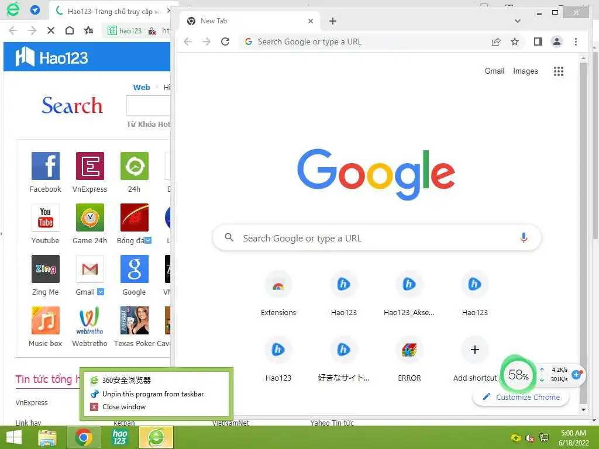Focus the Hao123 search field
The image size is (599, 449).
tap(148, 105)
